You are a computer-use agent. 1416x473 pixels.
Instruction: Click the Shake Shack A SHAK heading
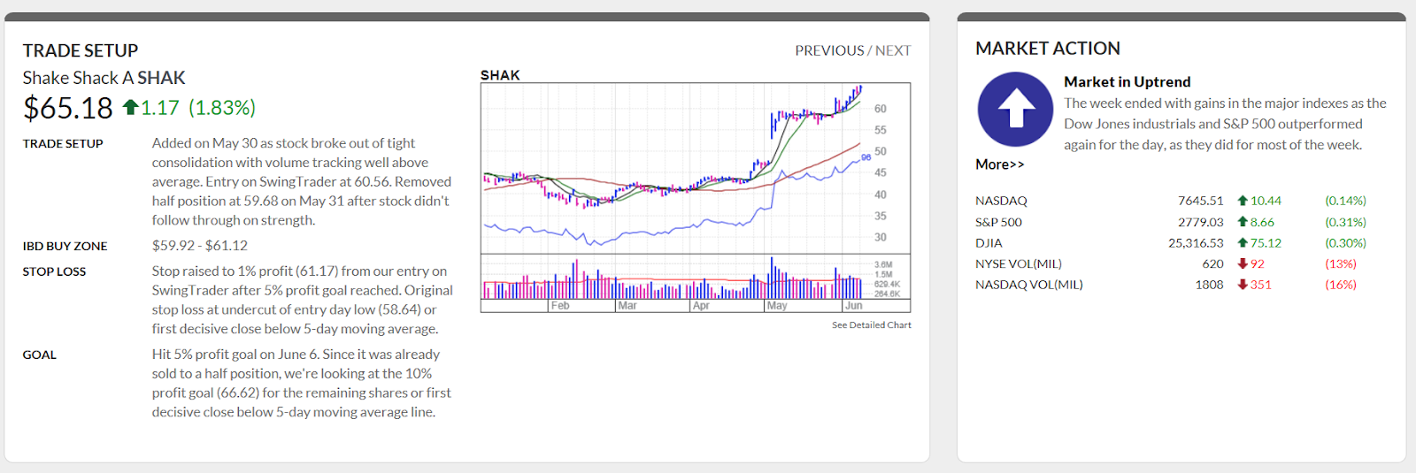104,78
